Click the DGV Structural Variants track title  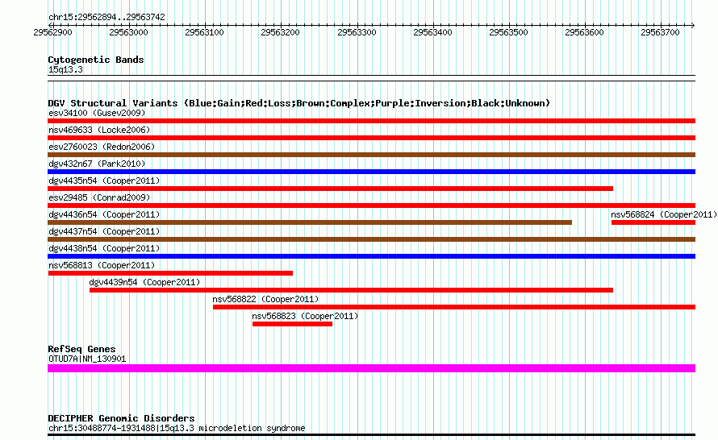coord(299,103)
